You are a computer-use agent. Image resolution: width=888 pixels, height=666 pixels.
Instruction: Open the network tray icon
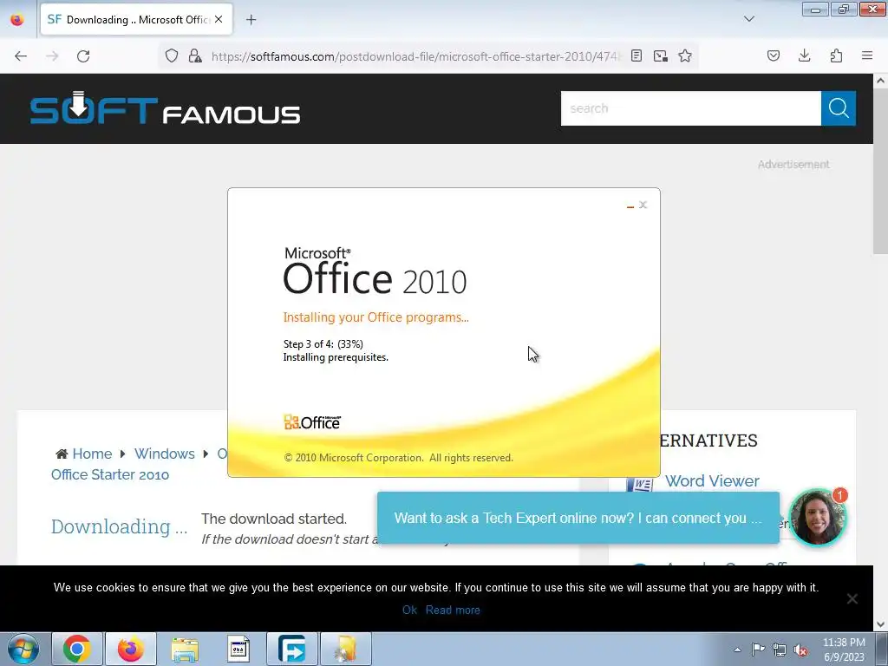(780, 650)
